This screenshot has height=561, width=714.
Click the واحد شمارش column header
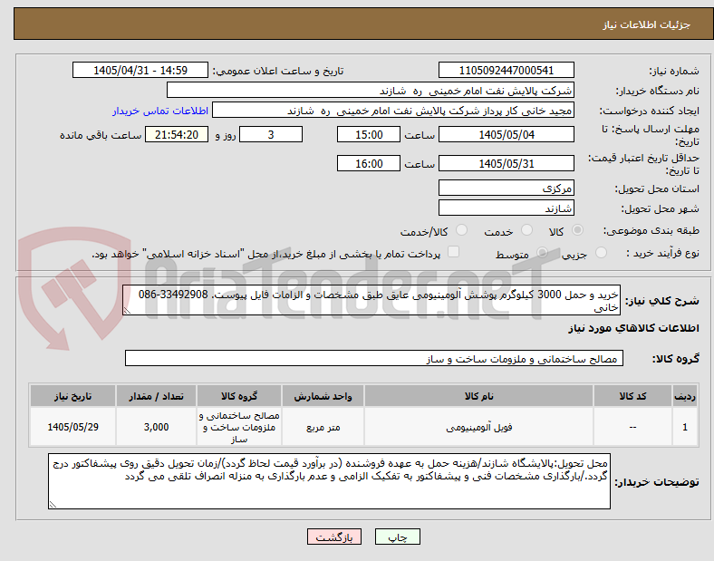pos(323,396)
